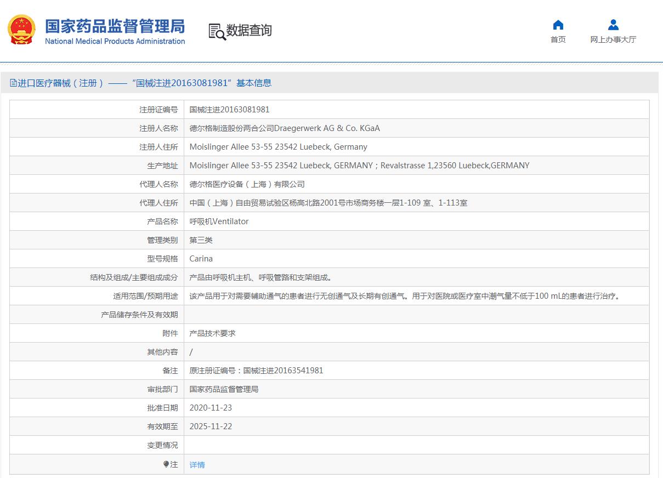Screen dimensions: 663x478
Task: Click the approval date 2020-11-23
Action: pos(211,408)
